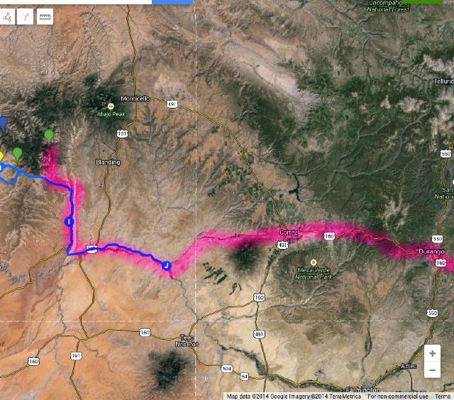Click the dark blue pin at left edge
Screen dimensions: 454x400
click(3, 124)
